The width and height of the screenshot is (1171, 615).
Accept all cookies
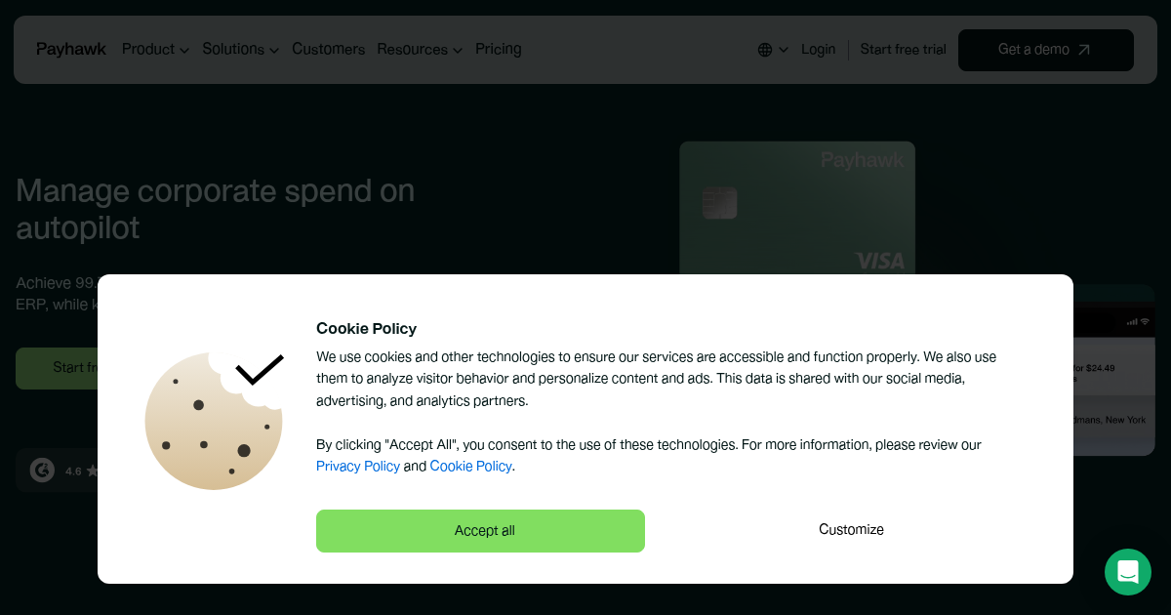point(480,530)
